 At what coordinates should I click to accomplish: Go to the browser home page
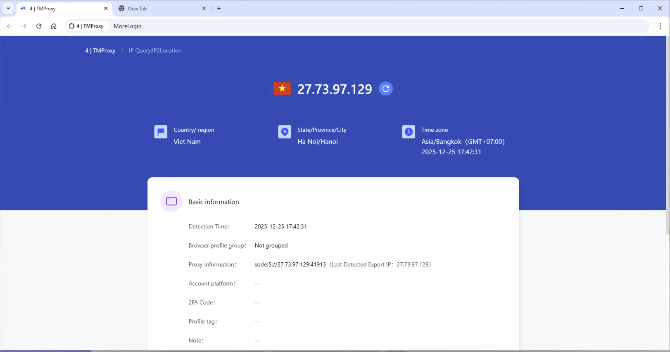point(54,26)
